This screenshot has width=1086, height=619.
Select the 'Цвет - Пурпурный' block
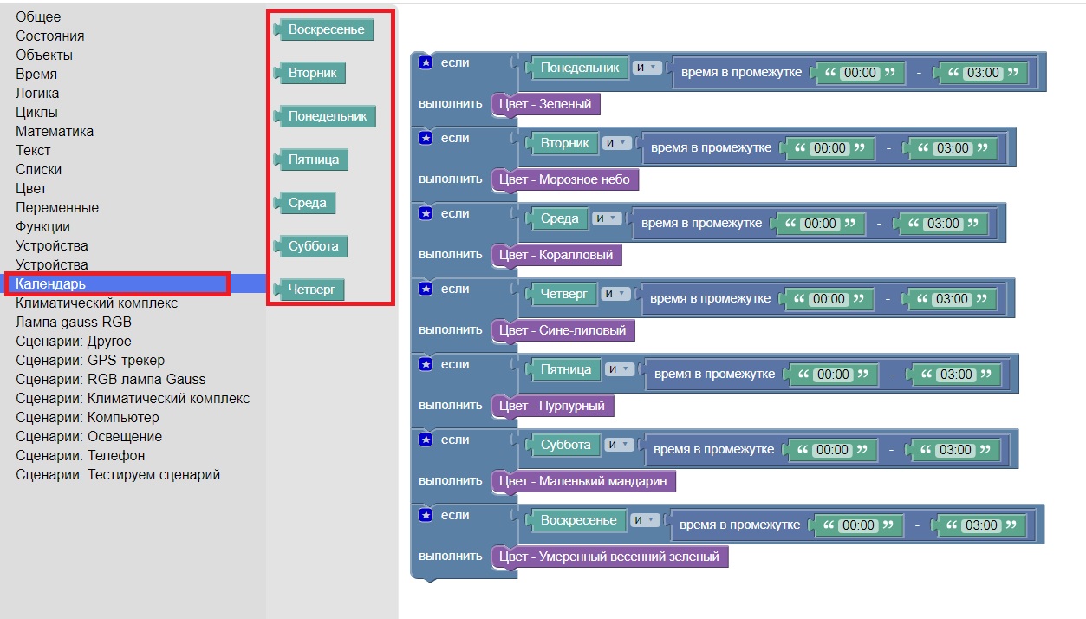pos(552,406)
